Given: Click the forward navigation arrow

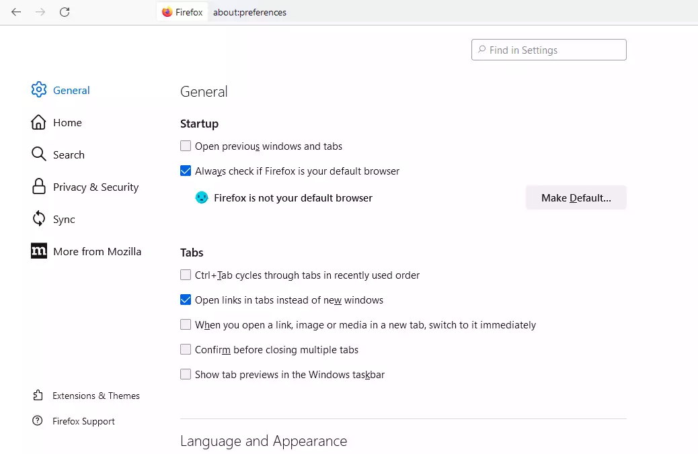Looking at the screenshot, I should click(x=40, y=12).
